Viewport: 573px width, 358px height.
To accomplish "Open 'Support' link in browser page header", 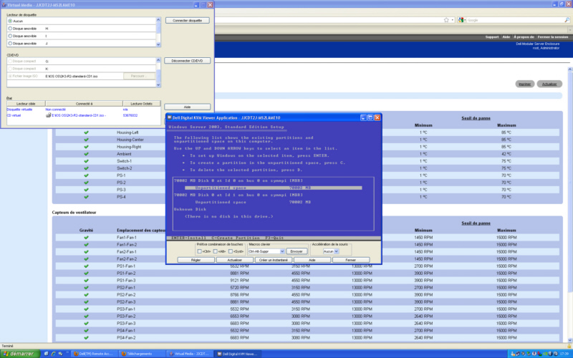I will click(491, 37).
